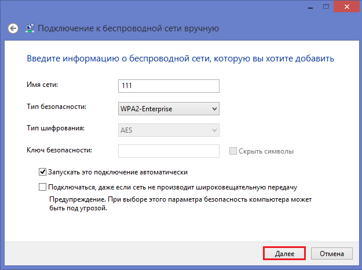
Task: Click the "Имя сети:" label
Action: click(x=43, y=86)
